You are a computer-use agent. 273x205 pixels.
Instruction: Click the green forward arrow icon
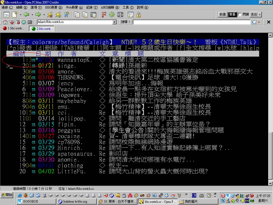38,15
